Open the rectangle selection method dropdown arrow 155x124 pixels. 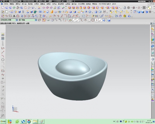coord(67,20)
